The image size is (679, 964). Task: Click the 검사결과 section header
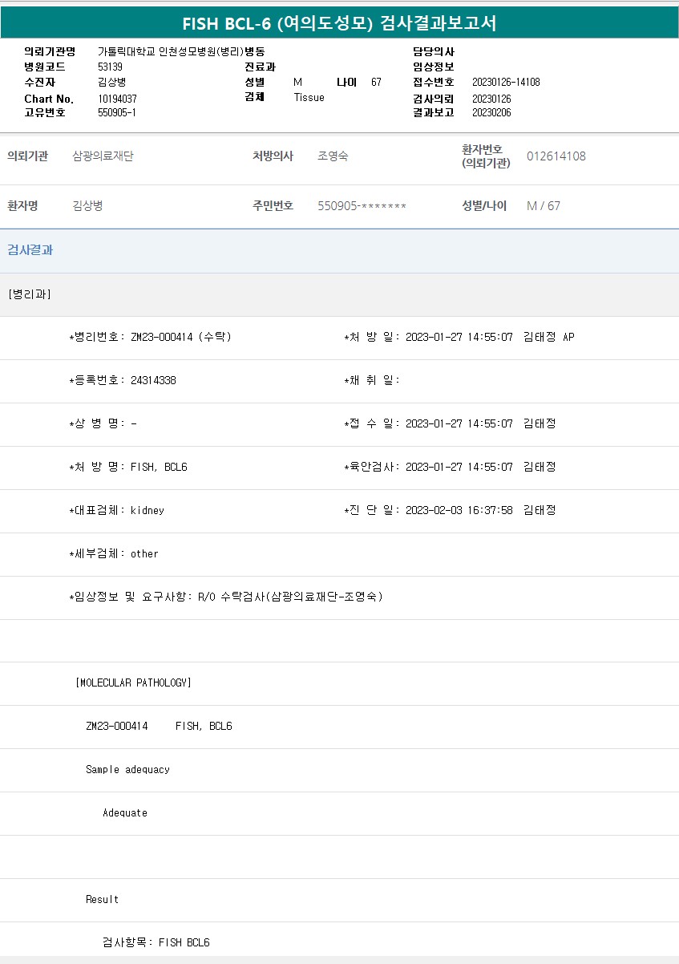[30, 250]
